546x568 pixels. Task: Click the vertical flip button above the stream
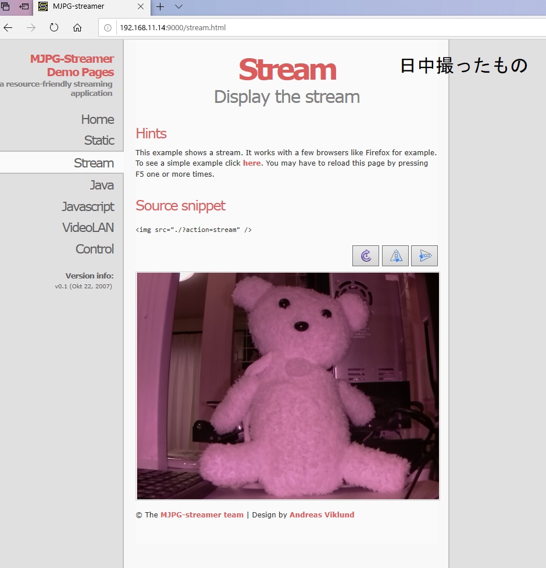click(424, 256)
